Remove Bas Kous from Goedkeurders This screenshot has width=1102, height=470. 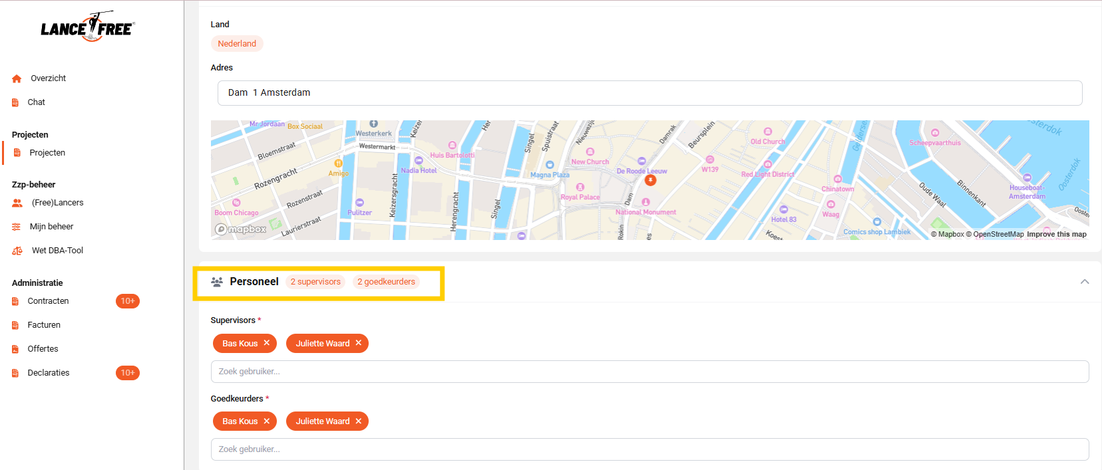pos(267,421)
